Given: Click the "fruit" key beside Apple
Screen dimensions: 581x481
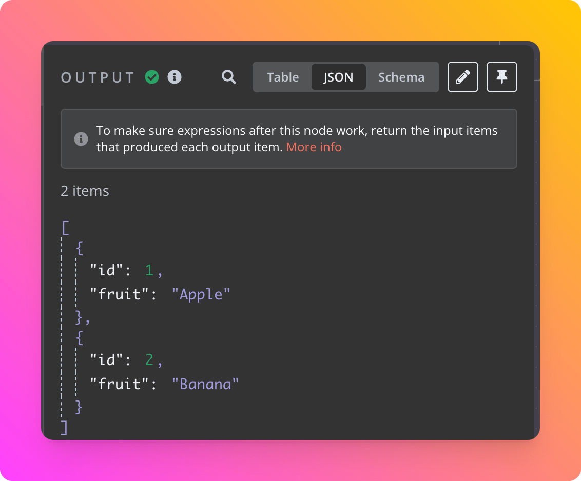Looking at the screenshot, I should pos(120,294).
